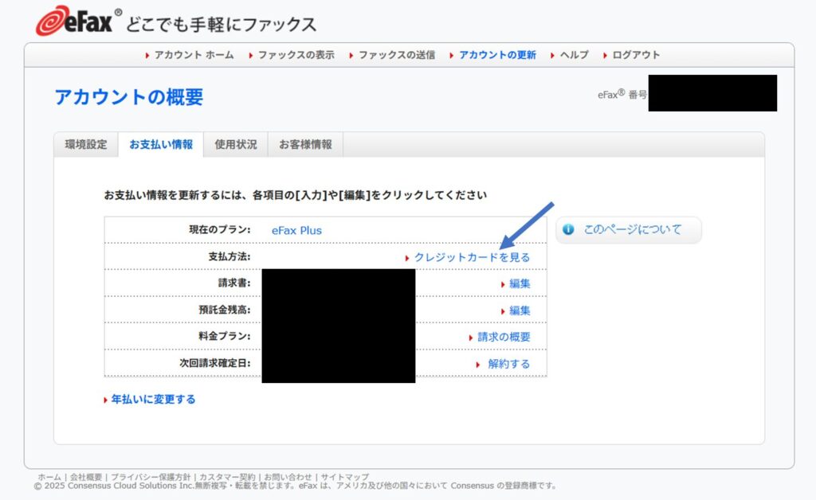This screenshot has width=816, height=500.
Task: Switch to the 使用状況 tab
Action: (236, 144)
